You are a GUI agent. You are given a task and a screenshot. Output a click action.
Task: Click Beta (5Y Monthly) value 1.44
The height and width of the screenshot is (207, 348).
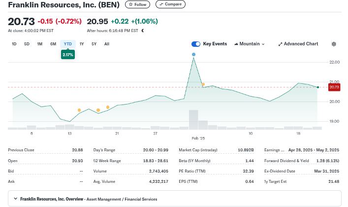click(250, 161)
